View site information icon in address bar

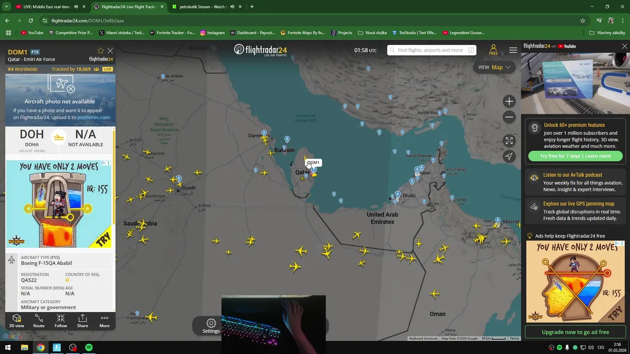(x=45, y=21)
